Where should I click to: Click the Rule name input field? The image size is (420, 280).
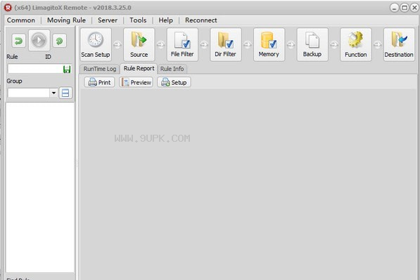(x=35, y=69)
